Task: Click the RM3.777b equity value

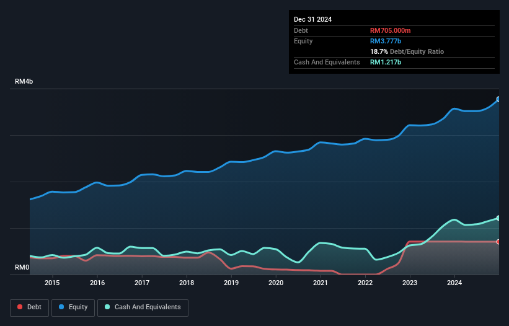Action: [x=386, y=41]
